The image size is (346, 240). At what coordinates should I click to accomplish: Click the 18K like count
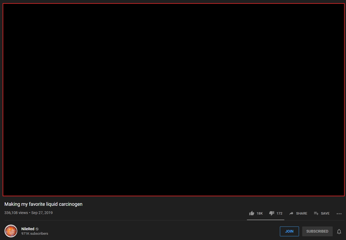[x=259, y=213]
